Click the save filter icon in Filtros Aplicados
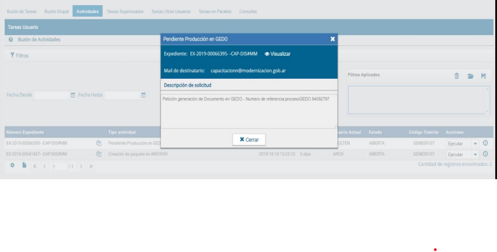Viewport: 497px width, 252px height. tap(483, 76)
